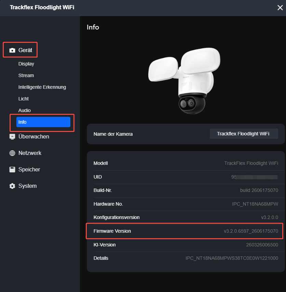Close the Trackflex Floodlight WiFi dialog
Image resolution: width=286 pixels, height=292 pixels.
click(280, 8)
